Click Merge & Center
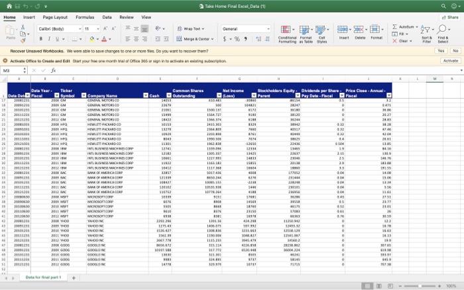Viewport: 464px width, 290px height. 195,38
